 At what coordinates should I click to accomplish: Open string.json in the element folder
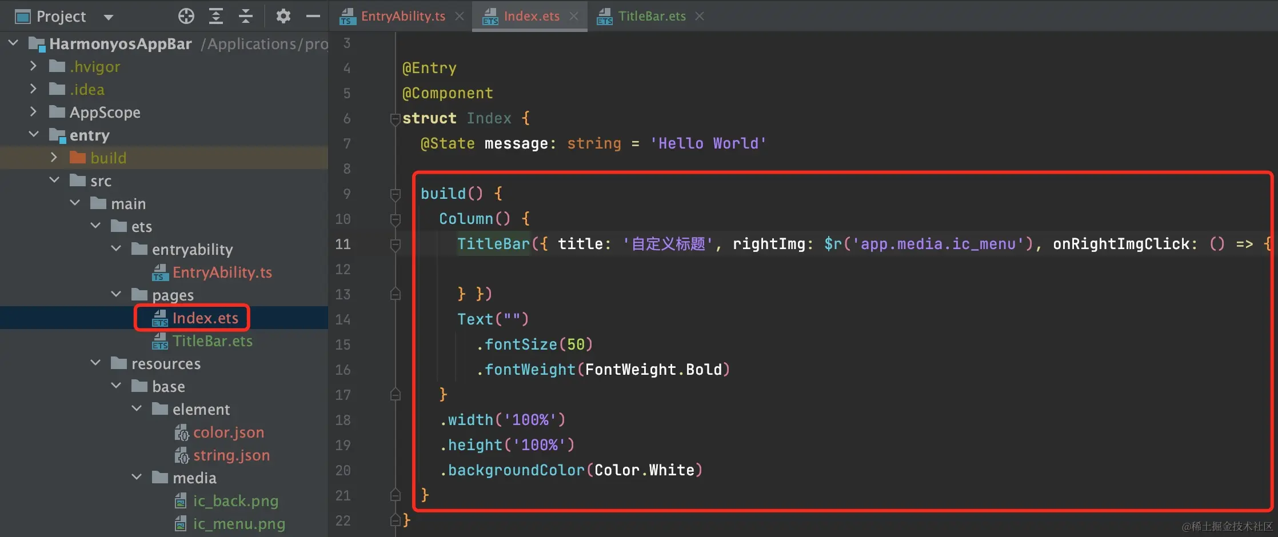(x=231, y=455)
